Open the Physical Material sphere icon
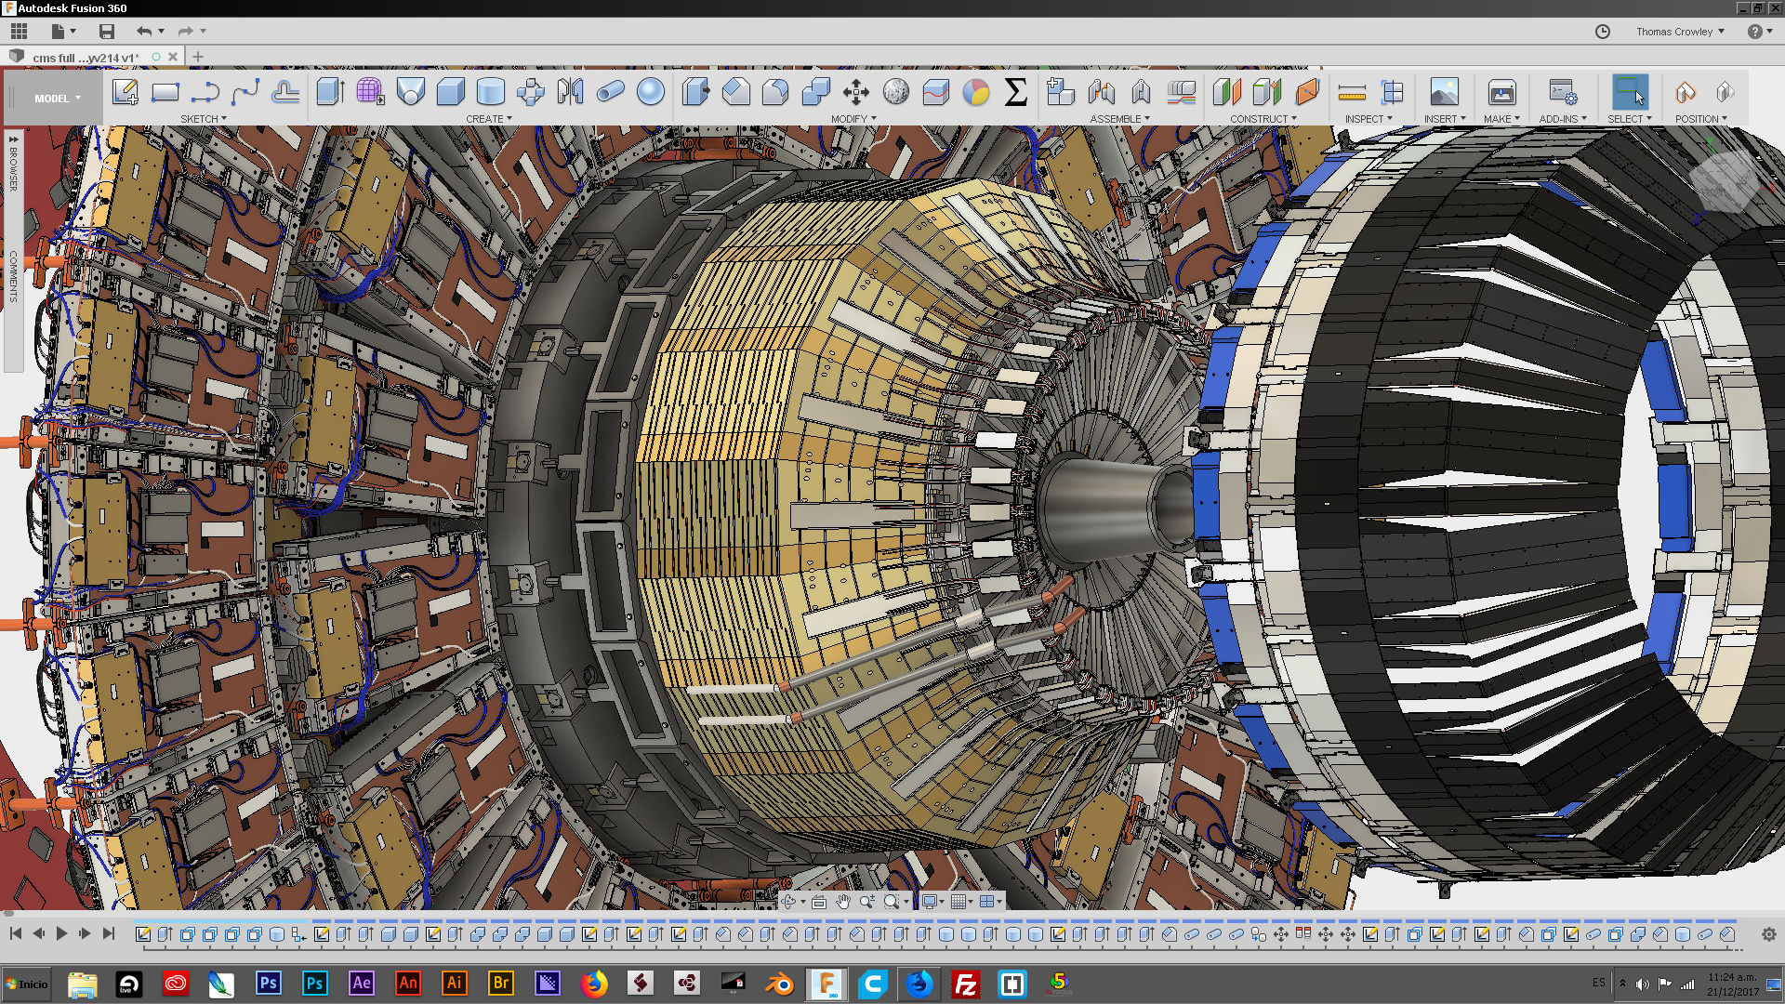The width and height of the screenshot is (1785, 1004). pos(896,92)
